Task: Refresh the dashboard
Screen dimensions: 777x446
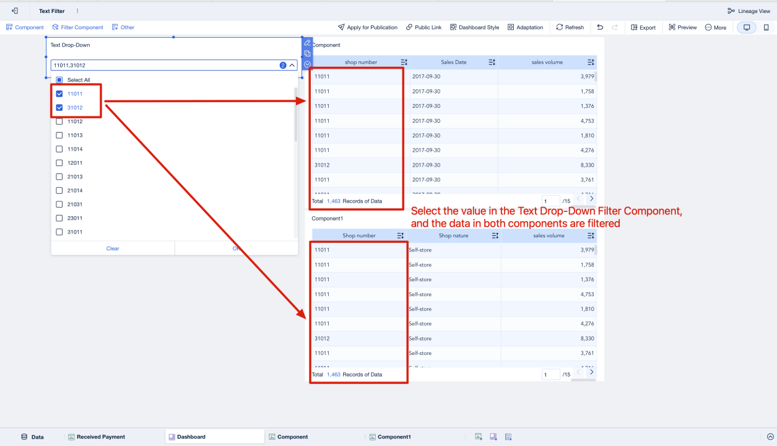Action: (570, 27)
